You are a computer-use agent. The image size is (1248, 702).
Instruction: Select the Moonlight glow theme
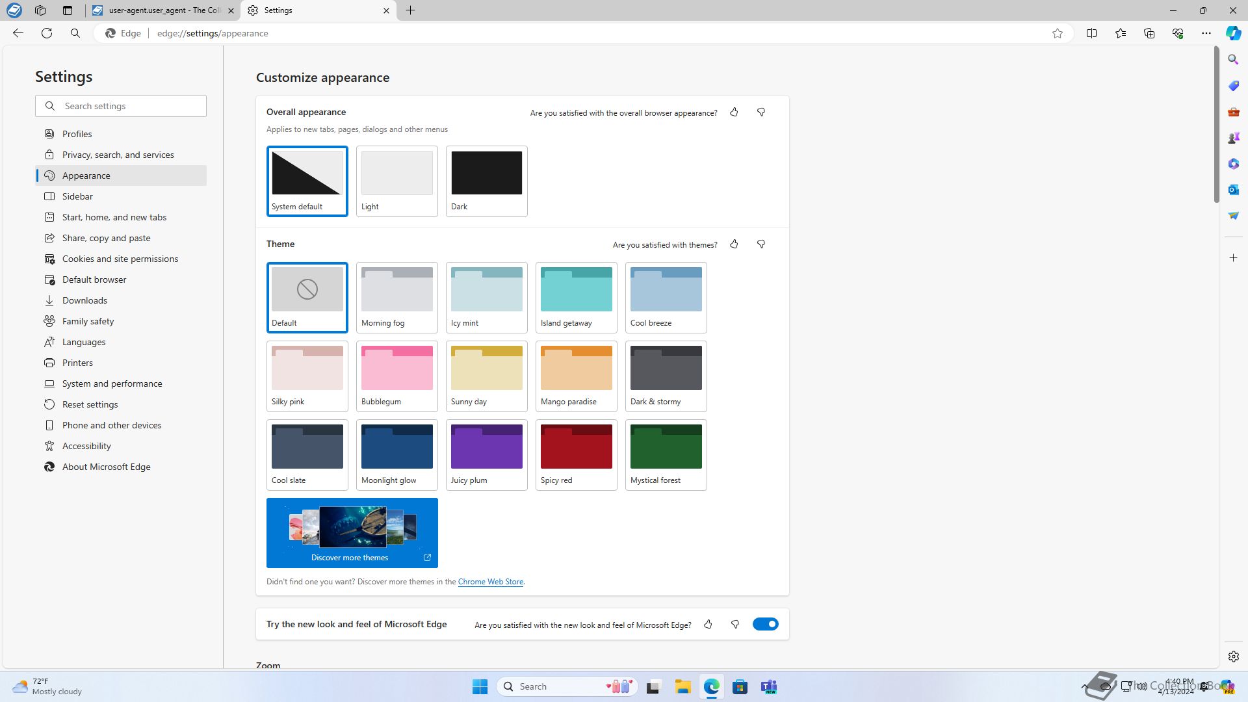[x=397, y=454]
